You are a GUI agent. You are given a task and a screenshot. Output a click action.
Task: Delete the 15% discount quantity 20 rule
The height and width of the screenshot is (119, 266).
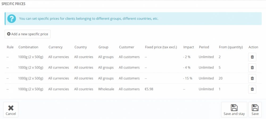point(252,78)
